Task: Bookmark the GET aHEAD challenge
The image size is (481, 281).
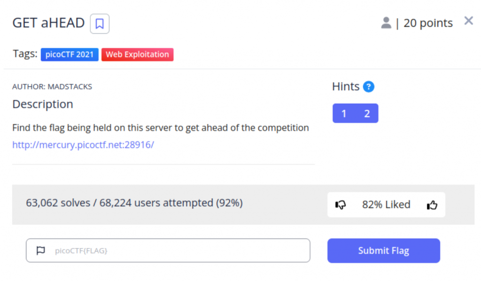Action: tap(100, 23)
